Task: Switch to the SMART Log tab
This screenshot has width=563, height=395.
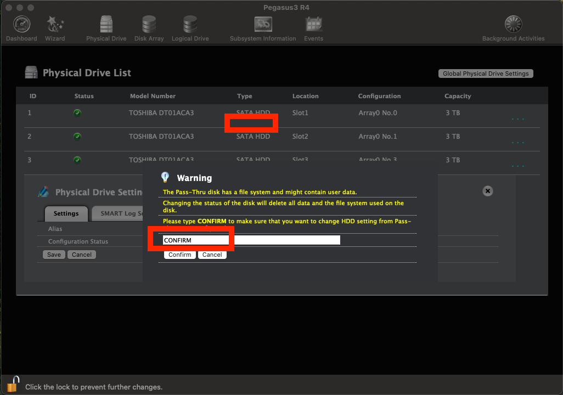Action: [x=117, y=213]
